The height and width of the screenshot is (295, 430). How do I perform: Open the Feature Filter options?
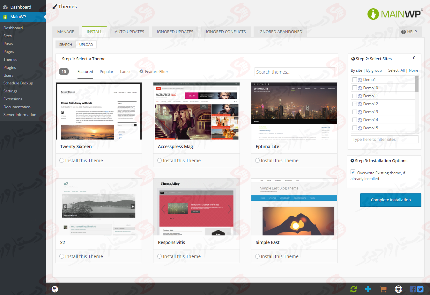[153, 72]
